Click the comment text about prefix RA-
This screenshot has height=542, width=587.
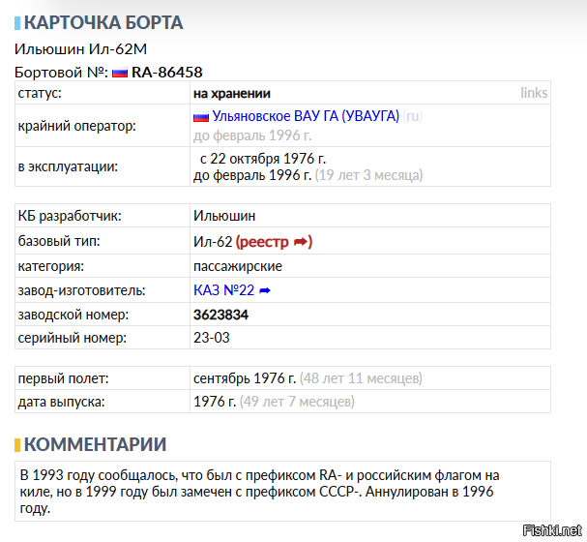pyautogui.click(x=259, y=492)
